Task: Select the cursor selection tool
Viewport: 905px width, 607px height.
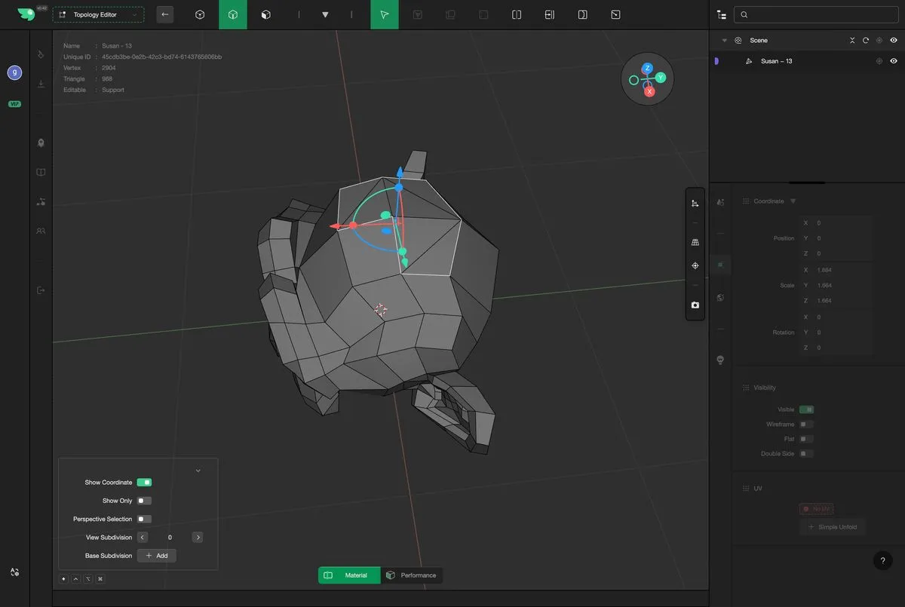Action: pyautogui.click(x=384, y=14)
